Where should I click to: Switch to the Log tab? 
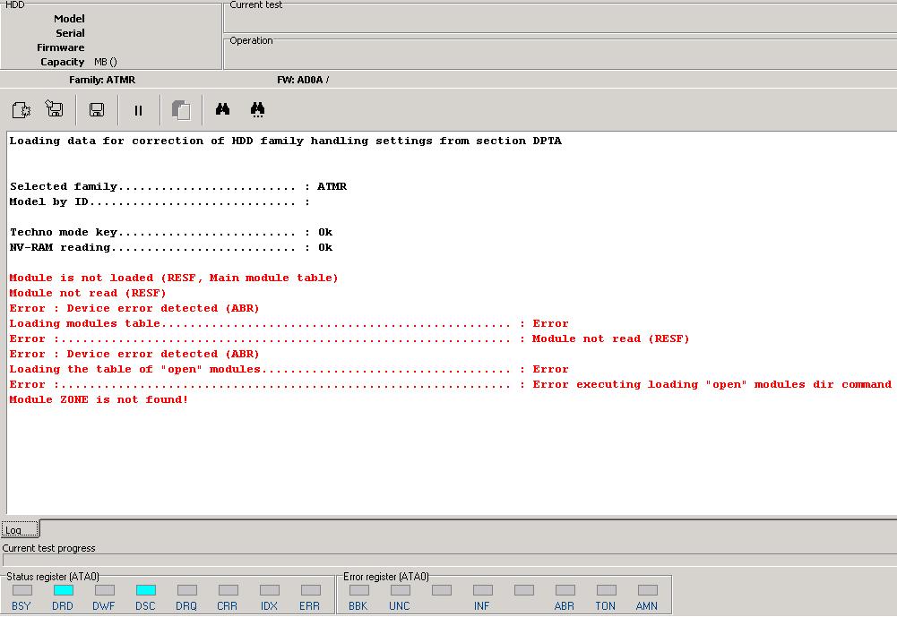pos(20,529)
